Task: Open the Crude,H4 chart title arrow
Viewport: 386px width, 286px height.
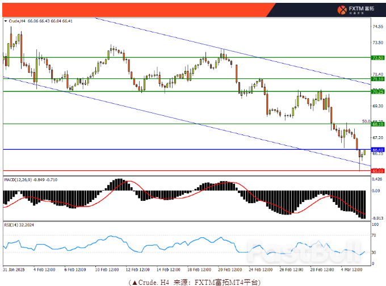Action: [6, 22]
